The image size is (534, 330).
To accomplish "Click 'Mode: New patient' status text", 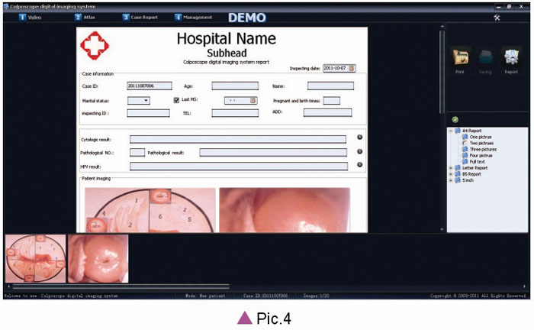I will click(x=205, y=296).
